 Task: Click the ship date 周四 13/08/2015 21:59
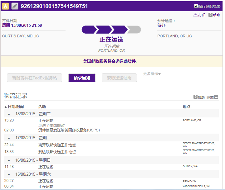pos(22,25)
